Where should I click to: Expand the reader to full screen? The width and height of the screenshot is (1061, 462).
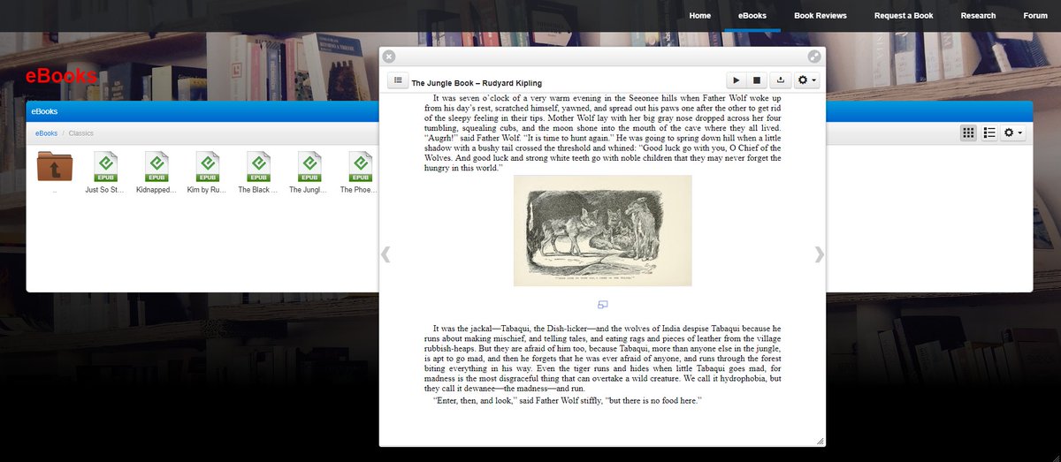814,57
